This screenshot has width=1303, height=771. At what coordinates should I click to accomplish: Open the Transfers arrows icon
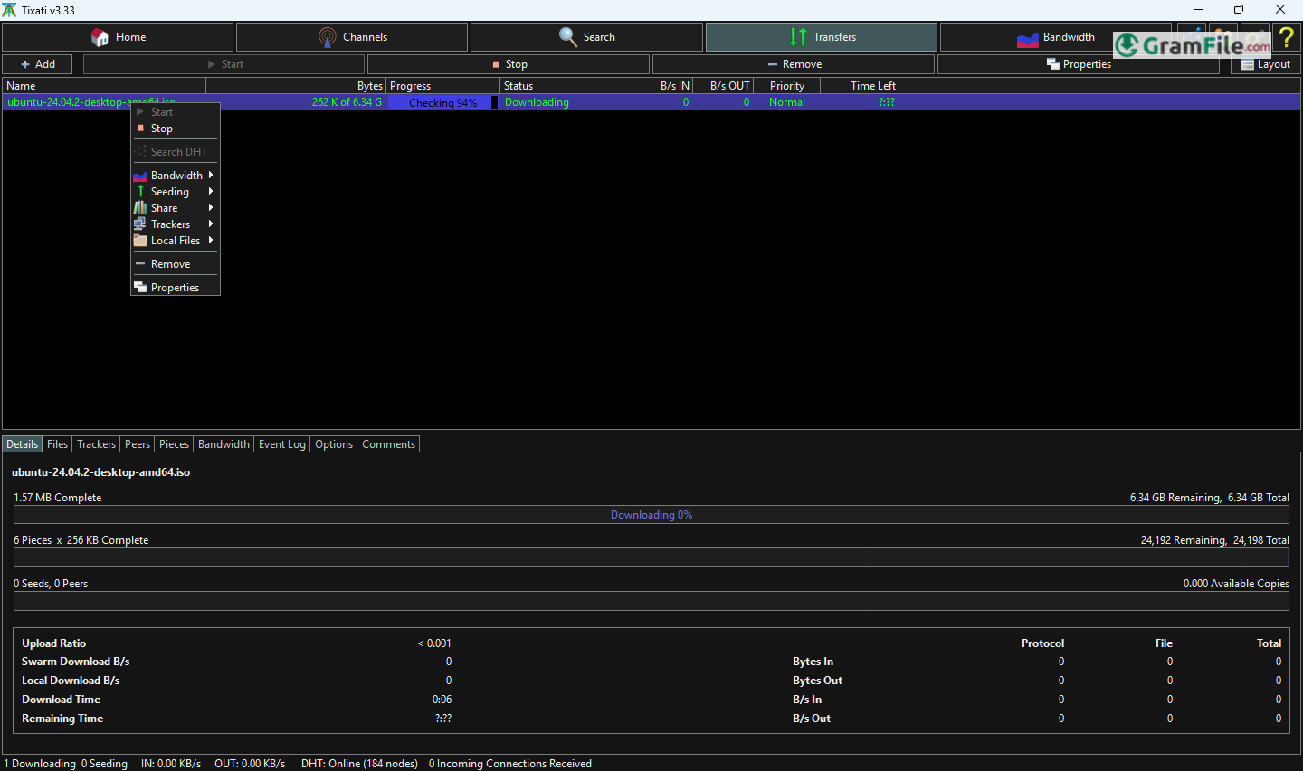[x=798, y=37]
